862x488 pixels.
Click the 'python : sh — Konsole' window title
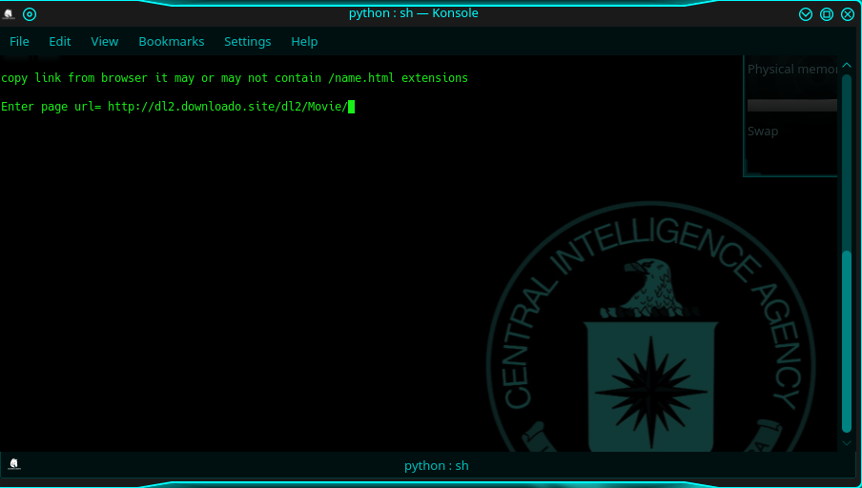tap(414, 13)
